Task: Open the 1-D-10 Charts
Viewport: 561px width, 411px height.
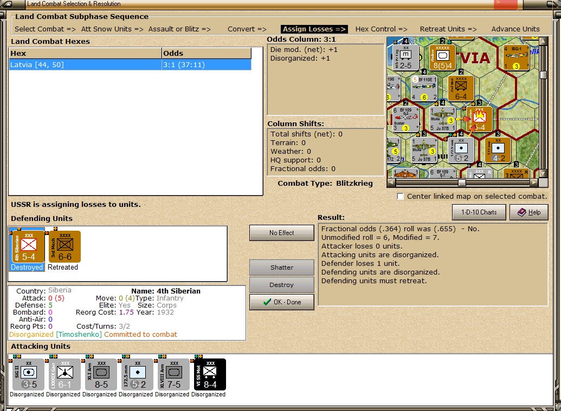Action: [479, 212]
